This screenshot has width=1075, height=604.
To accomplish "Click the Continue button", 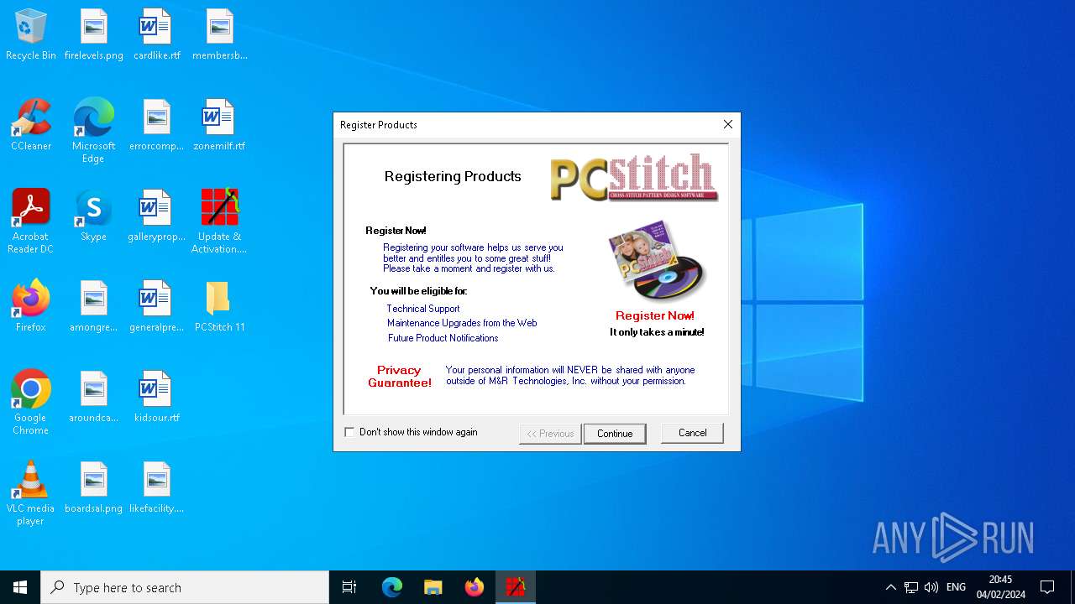I will [615, 434].
